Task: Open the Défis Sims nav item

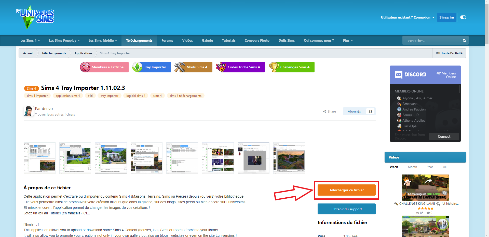Action: pos(287,41)
